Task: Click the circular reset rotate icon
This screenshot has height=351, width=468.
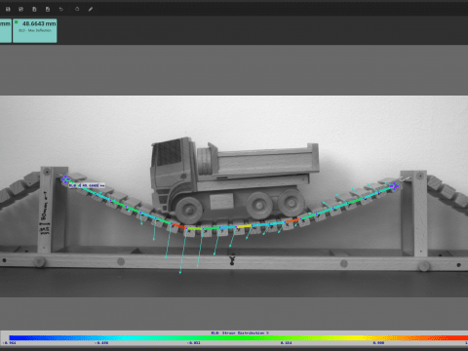Action: pyautogui.click(x=77, y=9)
